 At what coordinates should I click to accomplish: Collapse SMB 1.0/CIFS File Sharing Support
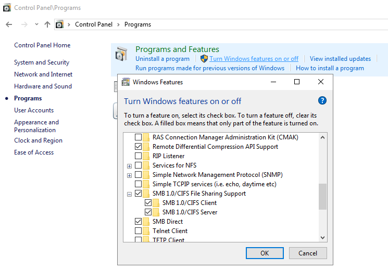(x=129, y=194)
